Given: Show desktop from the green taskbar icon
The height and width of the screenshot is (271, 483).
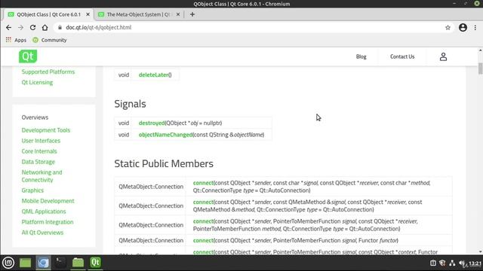Looking at the screenshot, I should click(x=25, y=263).
